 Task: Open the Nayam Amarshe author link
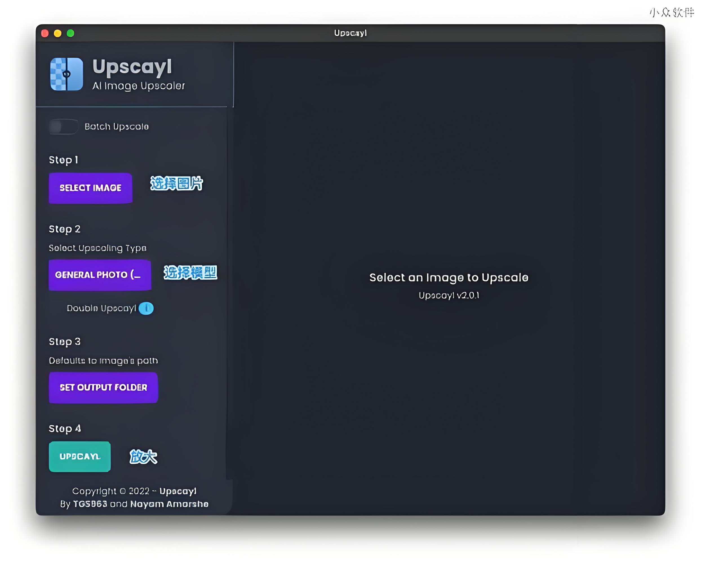[x=169, y=504]
